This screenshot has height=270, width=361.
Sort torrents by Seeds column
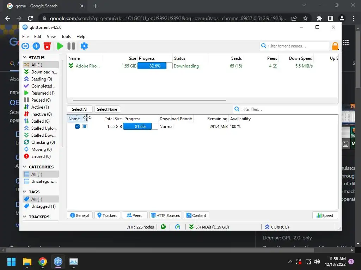pyautogui.click(x=237, y=58)
